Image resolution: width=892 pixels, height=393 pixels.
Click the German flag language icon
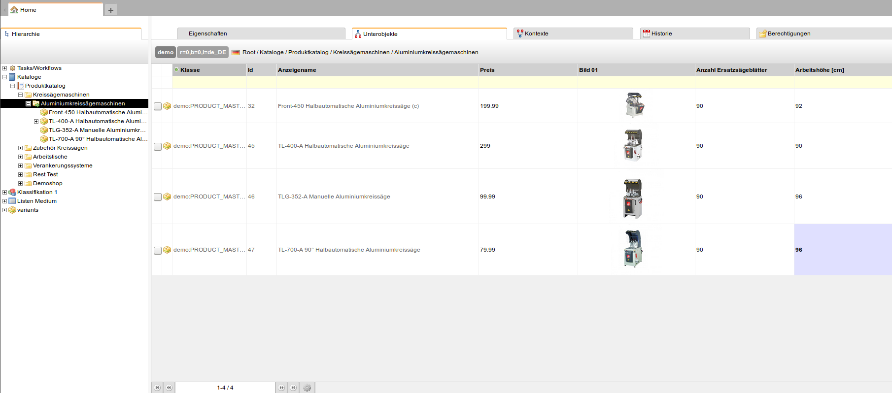click(236, 52)
